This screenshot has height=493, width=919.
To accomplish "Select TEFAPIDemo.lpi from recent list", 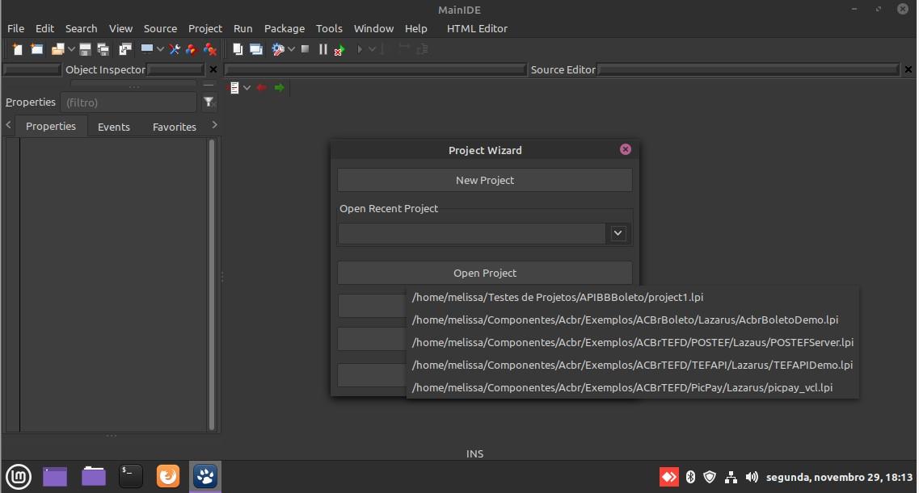I will (x=632, y=365).
